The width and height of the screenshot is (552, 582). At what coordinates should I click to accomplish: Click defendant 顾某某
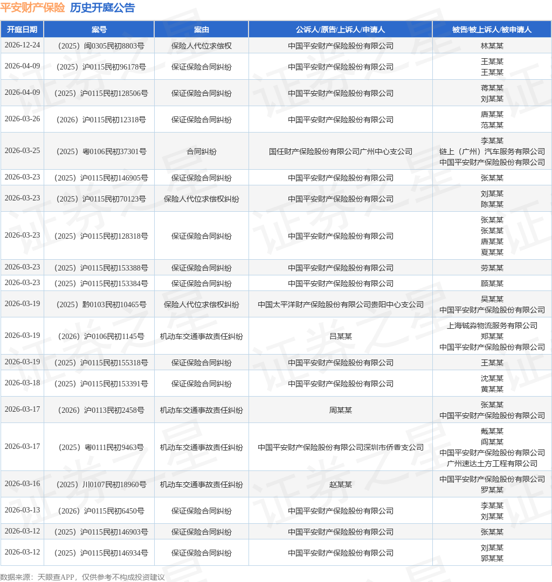[492, 284]
